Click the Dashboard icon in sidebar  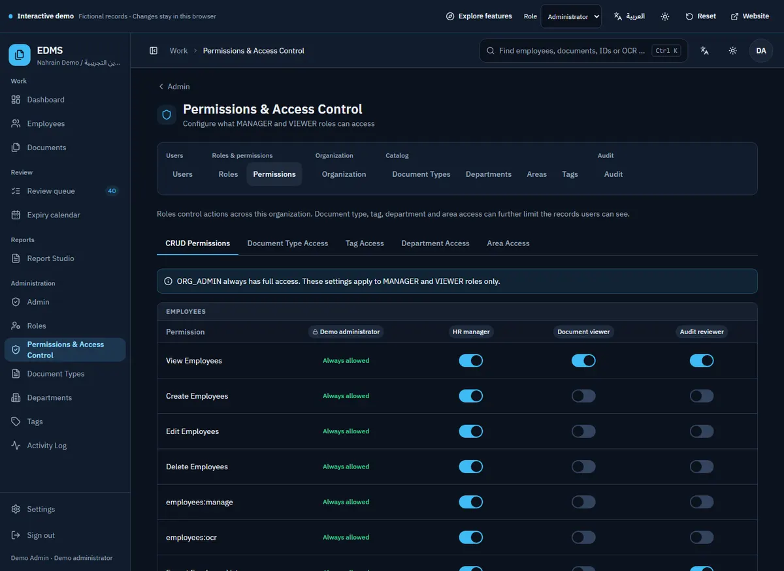[16, 100]
